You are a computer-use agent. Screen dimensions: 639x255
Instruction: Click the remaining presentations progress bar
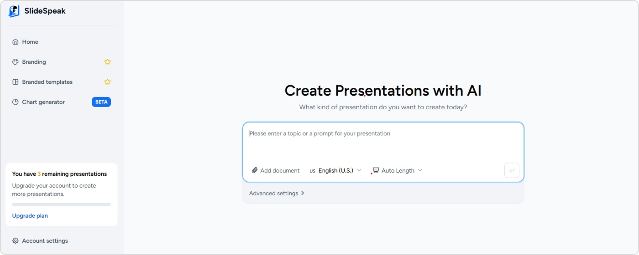pos(61,204)
